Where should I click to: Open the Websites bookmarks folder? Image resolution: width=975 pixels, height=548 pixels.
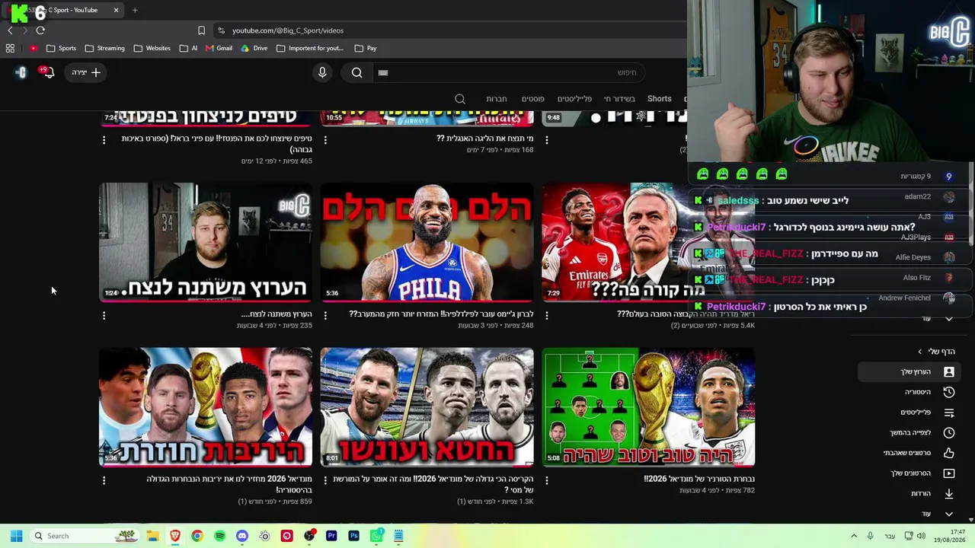152,48
